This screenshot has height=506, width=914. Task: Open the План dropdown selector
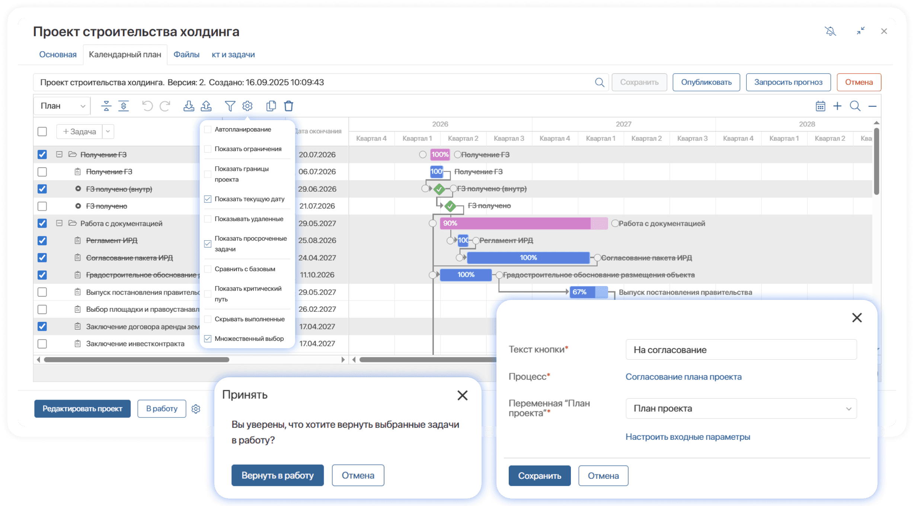tap(62, 106)
